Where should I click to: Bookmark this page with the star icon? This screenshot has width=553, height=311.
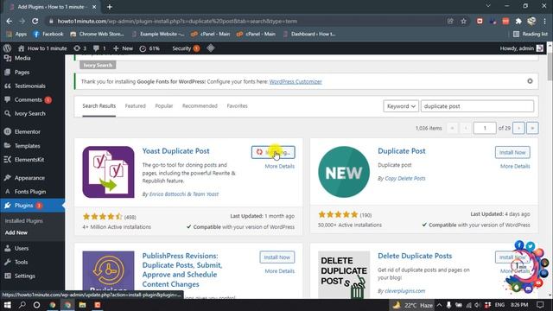pos(463,21)
